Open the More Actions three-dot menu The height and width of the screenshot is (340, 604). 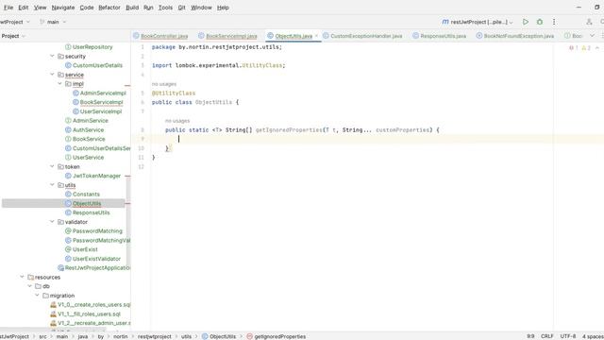pos(554,22)
